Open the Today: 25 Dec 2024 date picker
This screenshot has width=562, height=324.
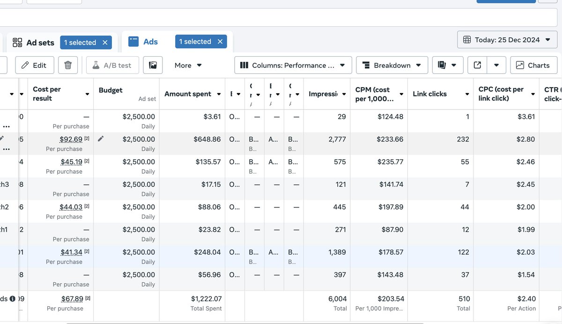click(507, 40)
